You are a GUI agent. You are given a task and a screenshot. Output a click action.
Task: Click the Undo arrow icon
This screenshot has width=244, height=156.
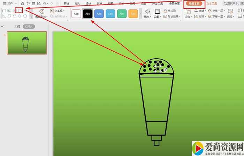click(44, 3)
